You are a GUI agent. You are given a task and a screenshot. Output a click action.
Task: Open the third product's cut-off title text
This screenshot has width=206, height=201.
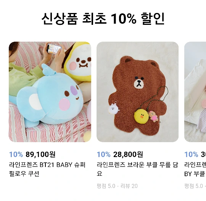(x=195, y=169)
